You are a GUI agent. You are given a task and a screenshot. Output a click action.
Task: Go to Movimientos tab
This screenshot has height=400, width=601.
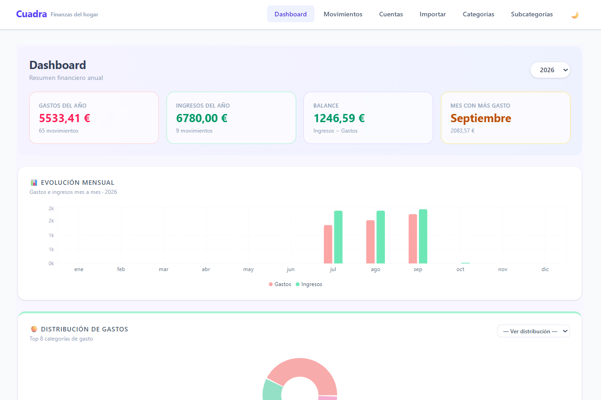[x=343, y=14]
